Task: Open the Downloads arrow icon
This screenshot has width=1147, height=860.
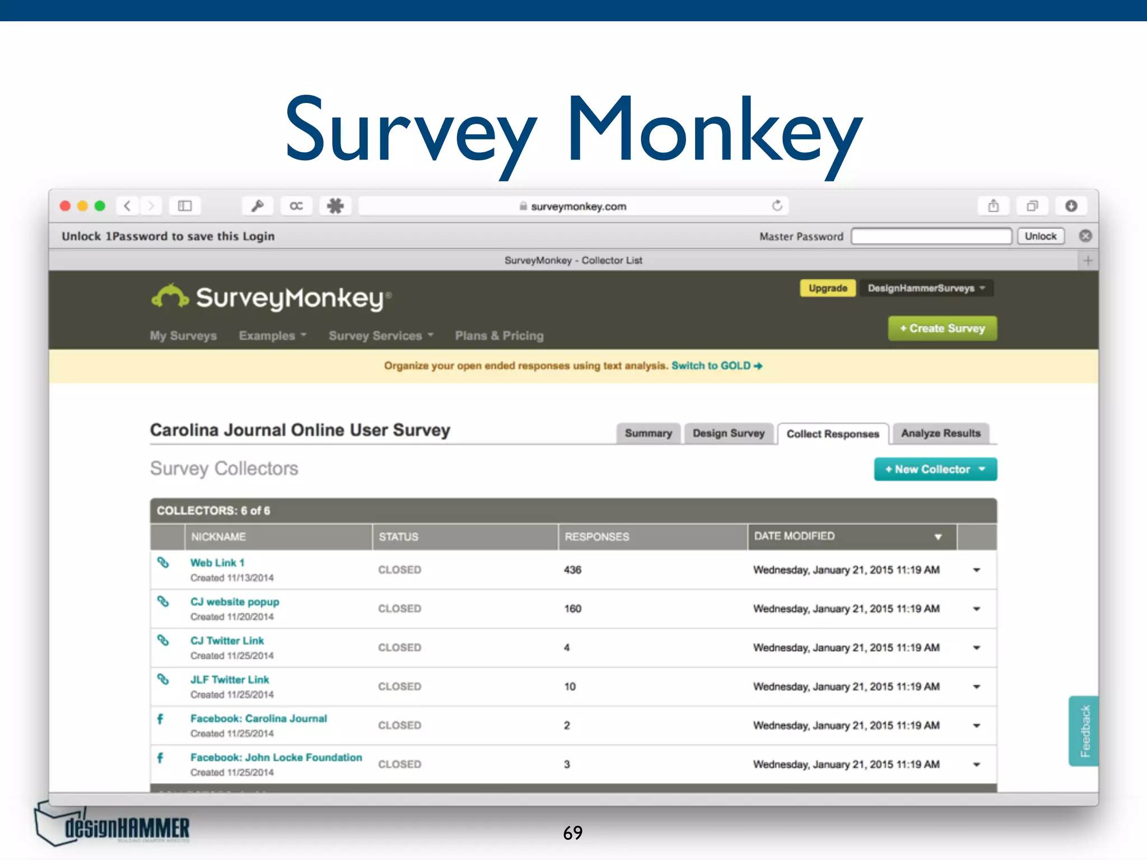Action: pyautogui.click(x=1071, y=206)
